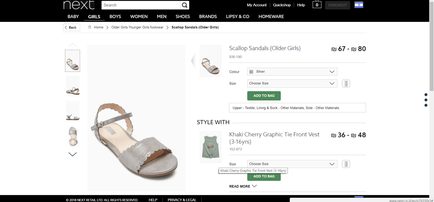
Task: Click the Home breadcrumb icon
Action: 90,27
